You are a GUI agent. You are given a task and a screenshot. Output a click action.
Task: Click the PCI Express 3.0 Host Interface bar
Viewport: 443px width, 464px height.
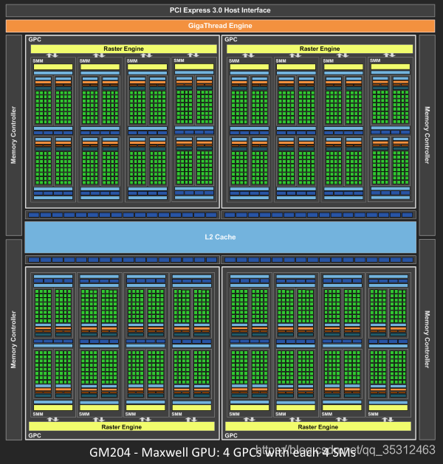coord(220,10)
